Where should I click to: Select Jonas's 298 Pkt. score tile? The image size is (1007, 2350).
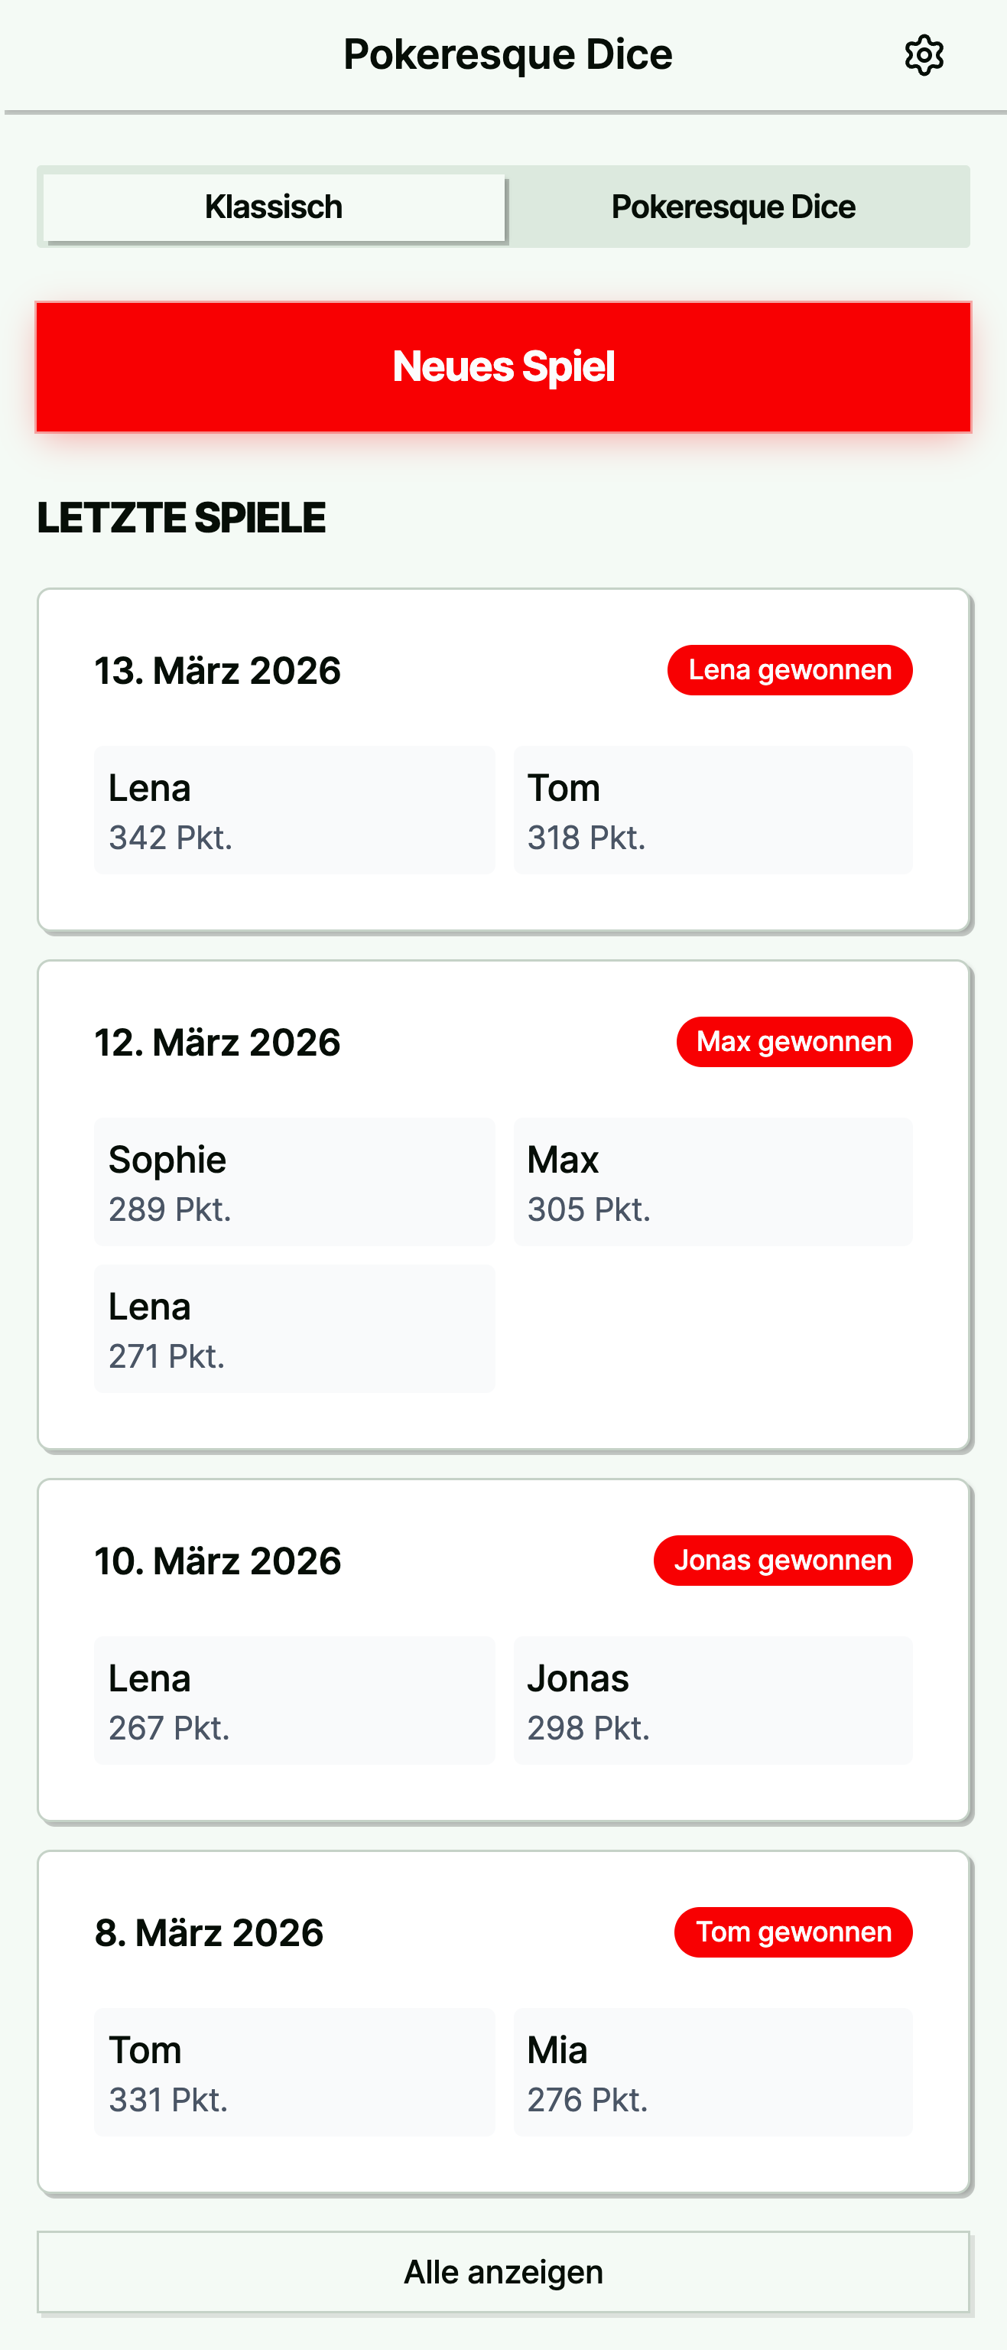point(713,1701)
